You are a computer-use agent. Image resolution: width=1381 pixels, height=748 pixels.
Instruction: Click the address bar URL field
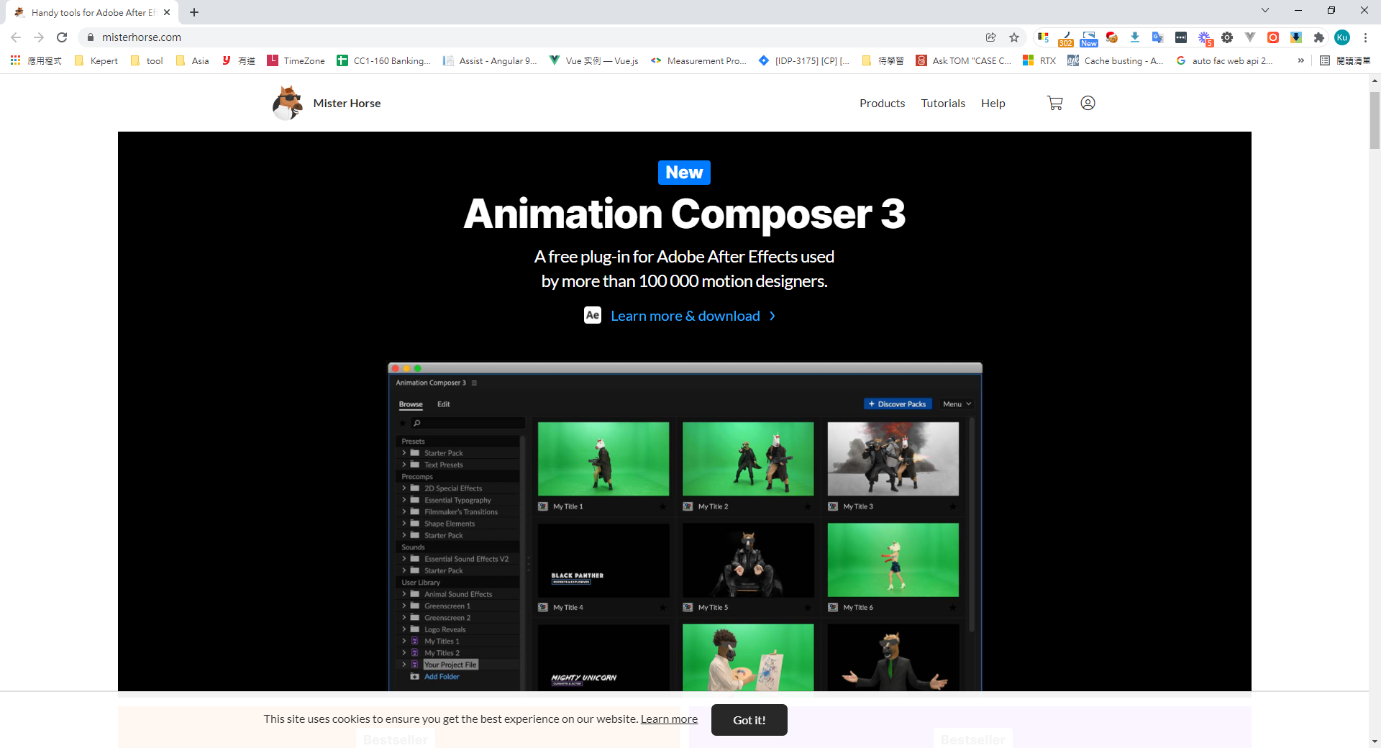pyautogui.click(x=503, y=37)
